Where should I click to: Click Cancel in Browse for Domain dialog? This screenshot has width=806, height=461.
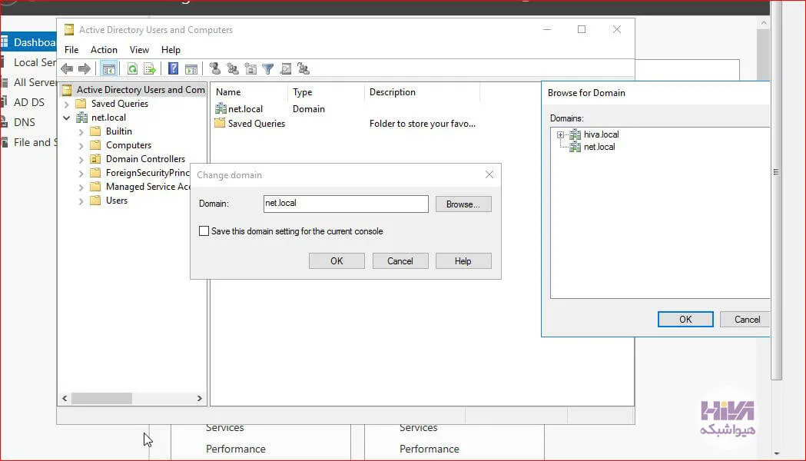click(x=745, y=319)
